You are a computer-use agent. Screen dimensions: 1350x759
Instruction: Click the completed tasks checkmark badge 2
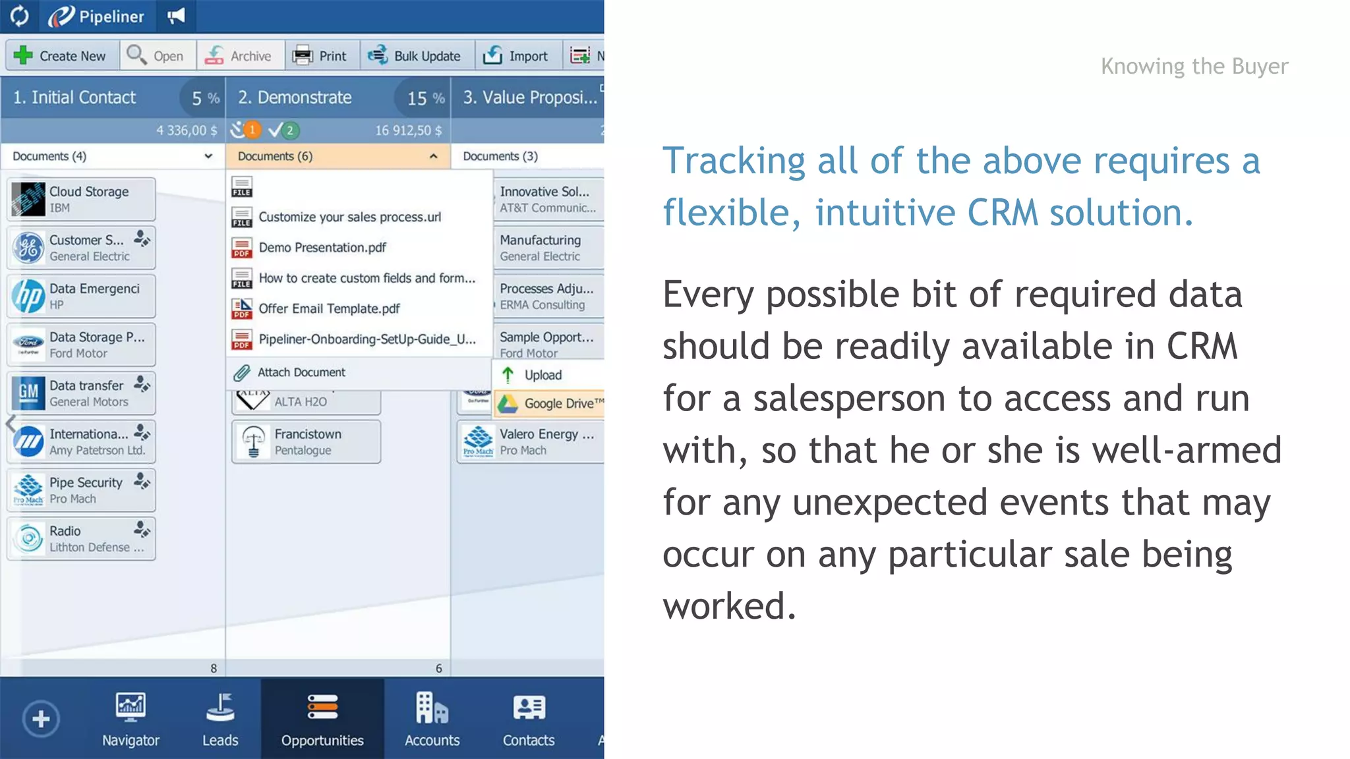click(285, 130)
